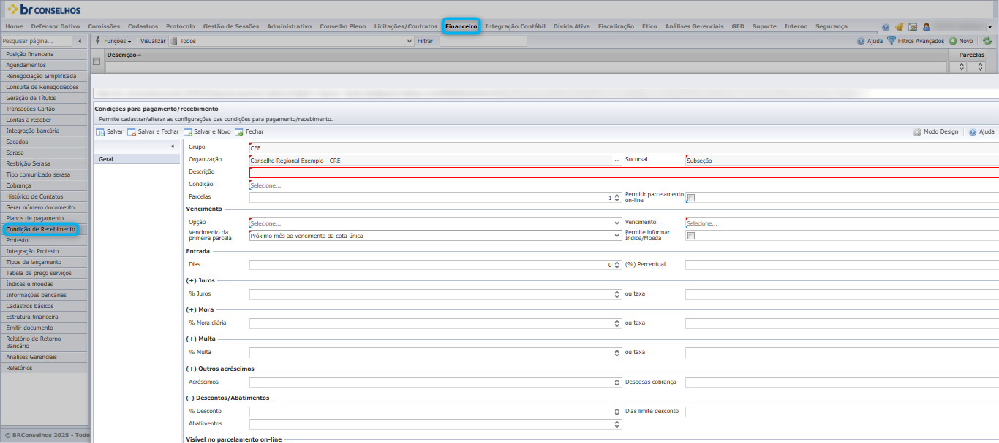Click the green Novo plus icon
Image resolution: width=999 pixels, height=443 pixels.
pos(953,41)
